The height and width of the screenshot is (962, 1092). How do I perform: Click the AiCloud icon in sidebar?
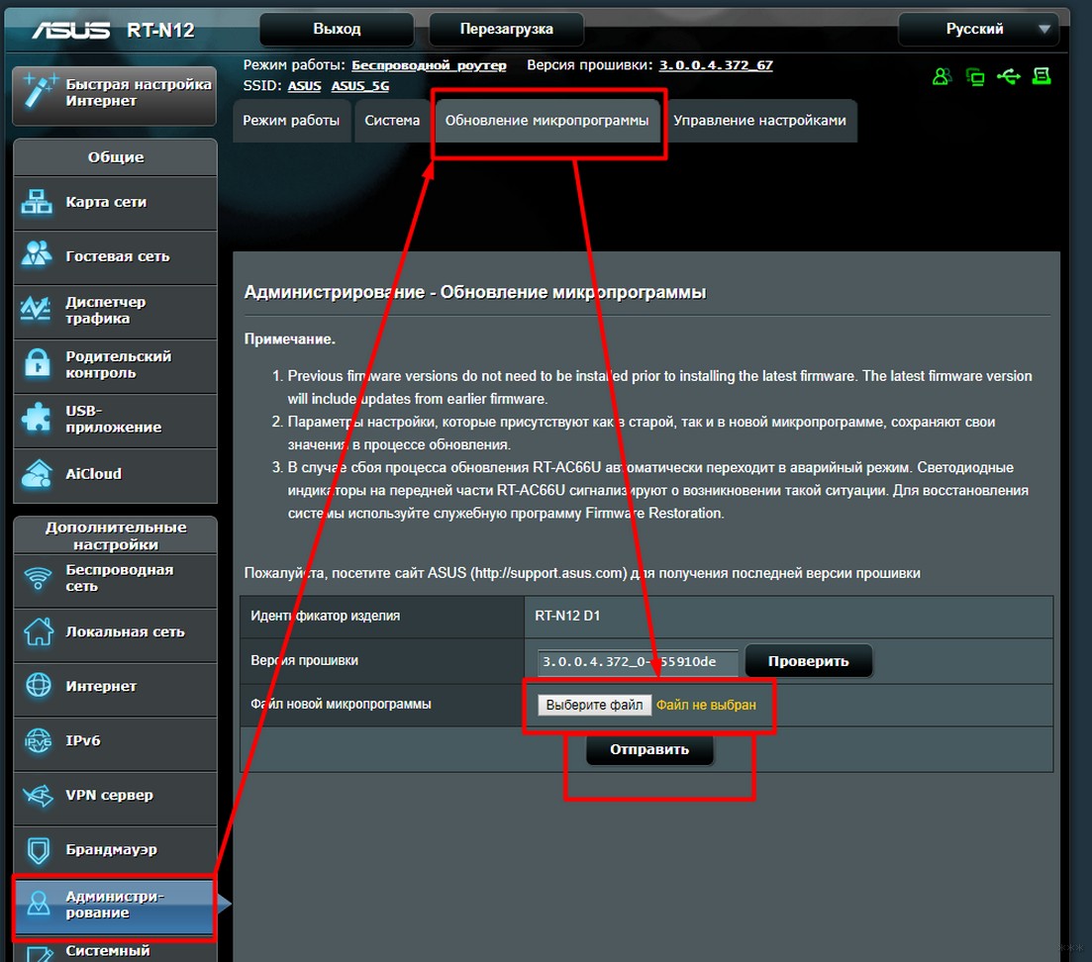coord(38,473)
